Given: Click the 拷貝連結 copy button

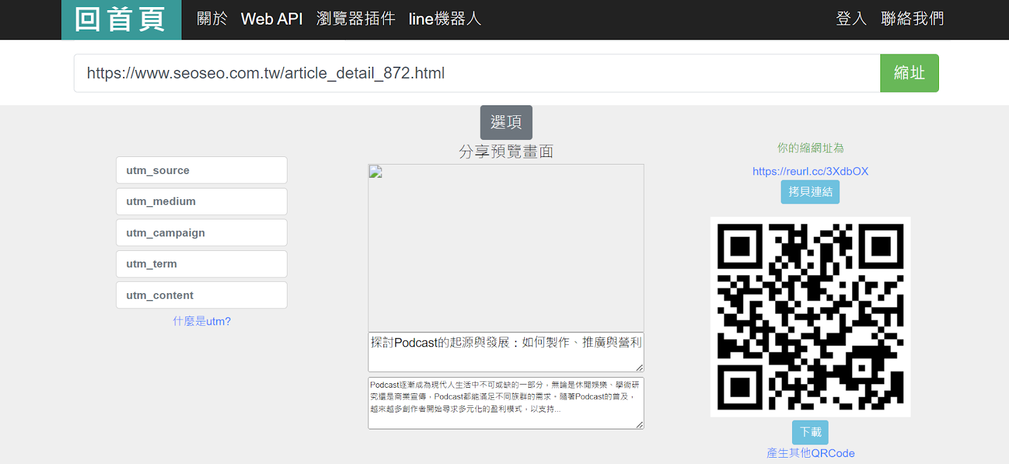Looking at the screenshot, I should pyautogui.click(x=810, y=192).
